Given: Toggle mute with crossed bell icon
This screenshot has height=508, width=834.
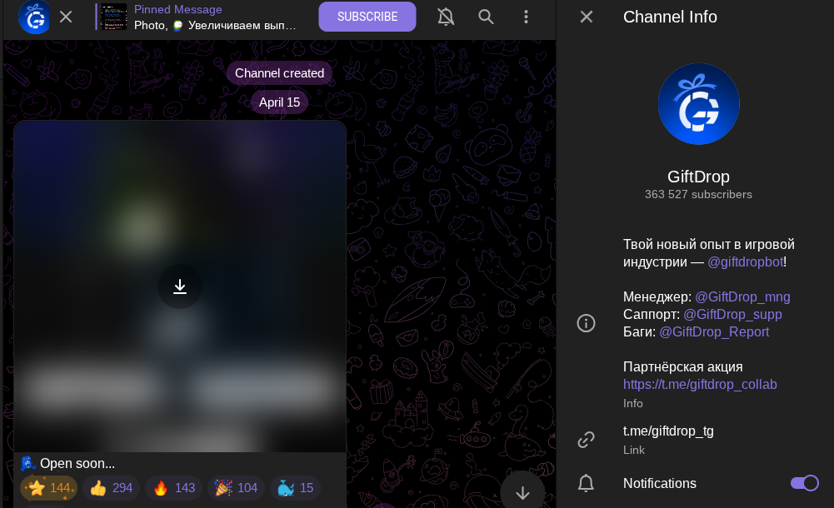Looking at the screenshot, I should 446,17.
